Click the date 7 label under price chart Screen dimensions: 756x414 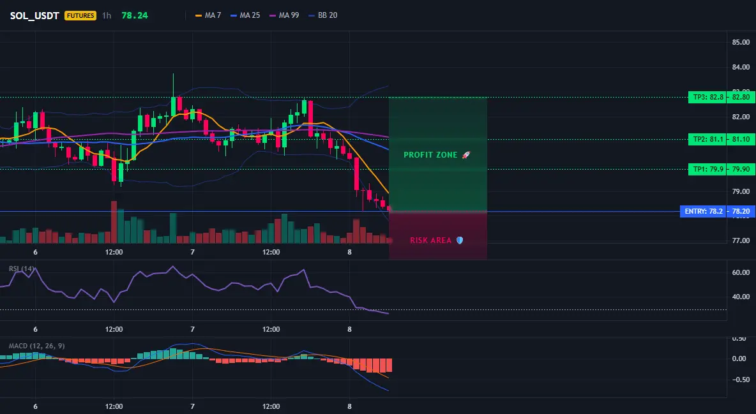click(192, 252)
